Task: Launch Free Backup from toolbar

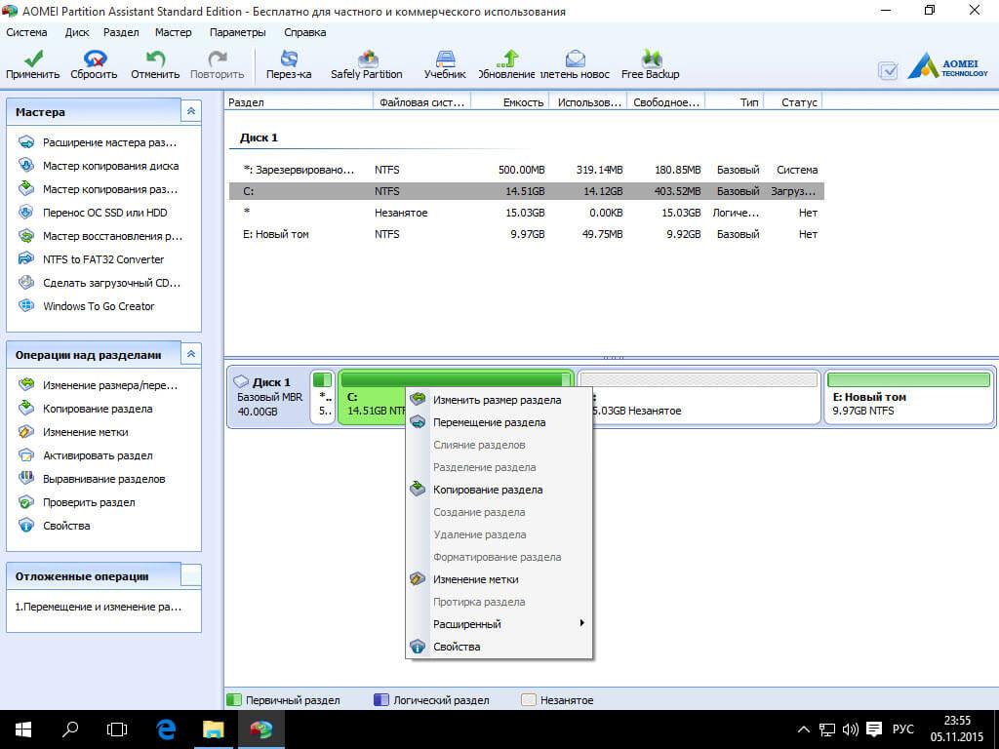Action: coord(650,64)
